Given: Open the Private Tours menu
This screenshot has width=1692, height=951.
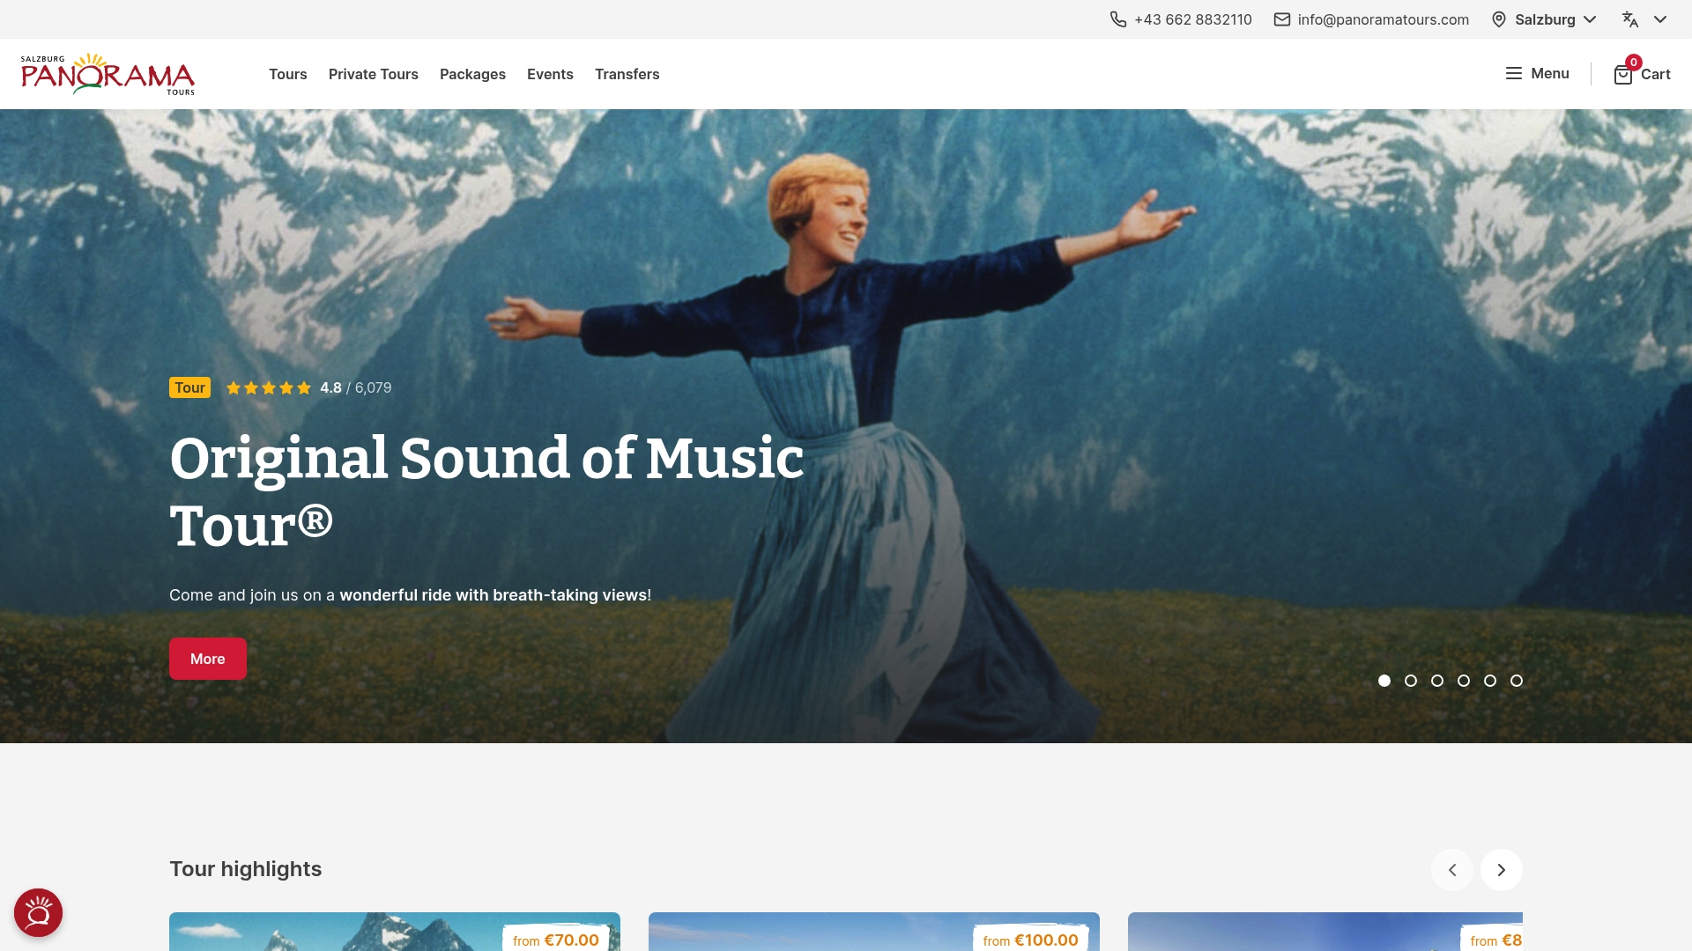Looking at the screenshot, I should point(374,74).
